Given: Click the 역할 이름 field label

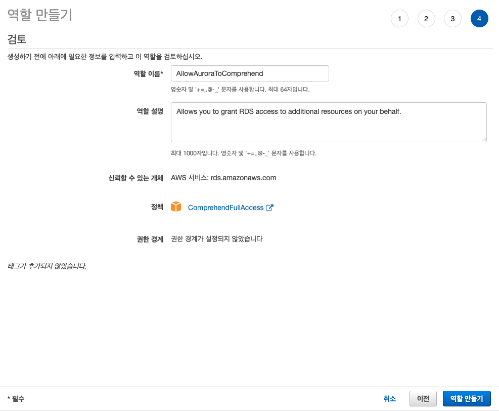Looking at the screenshot, I should coord(148,74).
